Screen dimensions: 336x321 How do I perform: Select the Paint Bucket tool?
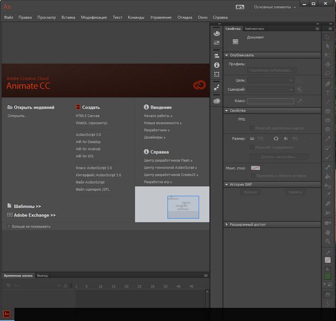pos(328,176)
